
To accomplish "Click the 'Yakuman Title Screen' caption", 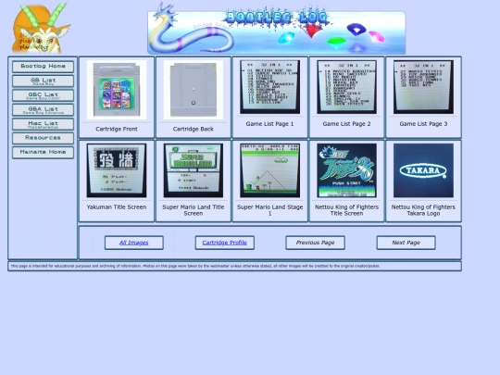I will [x=117, y=207].
